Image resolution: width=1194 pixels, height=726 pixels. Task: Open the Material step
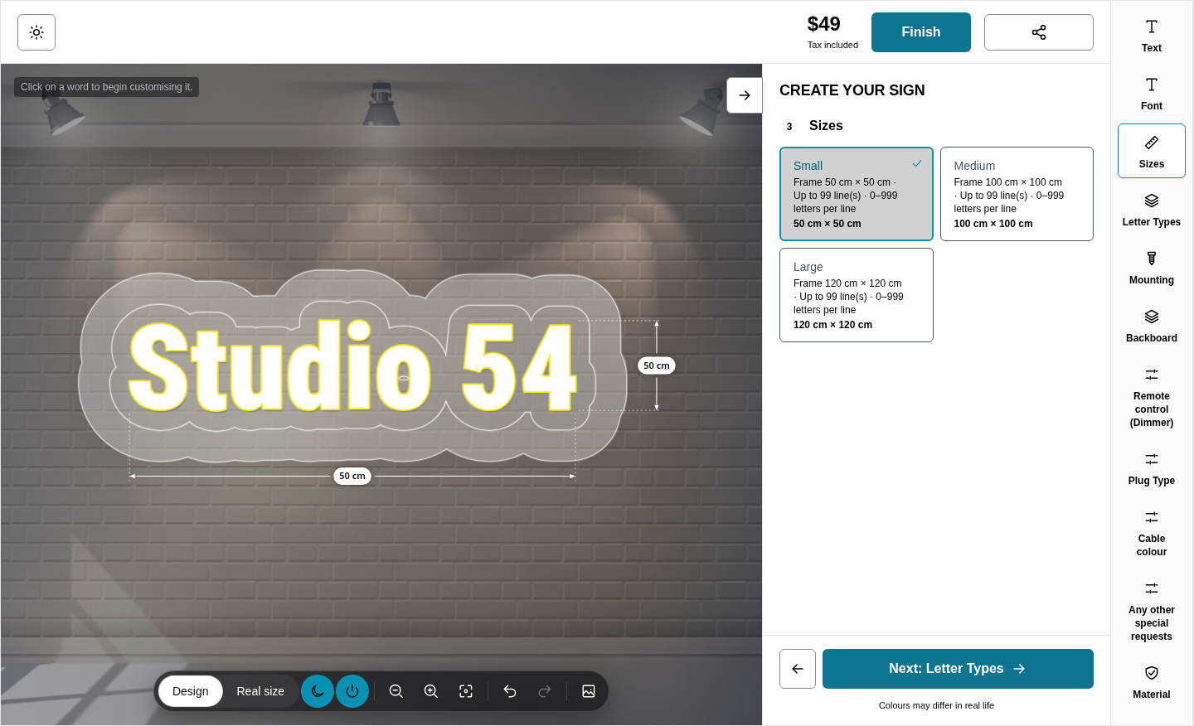pyautogui.click(x=1152, y=683)
